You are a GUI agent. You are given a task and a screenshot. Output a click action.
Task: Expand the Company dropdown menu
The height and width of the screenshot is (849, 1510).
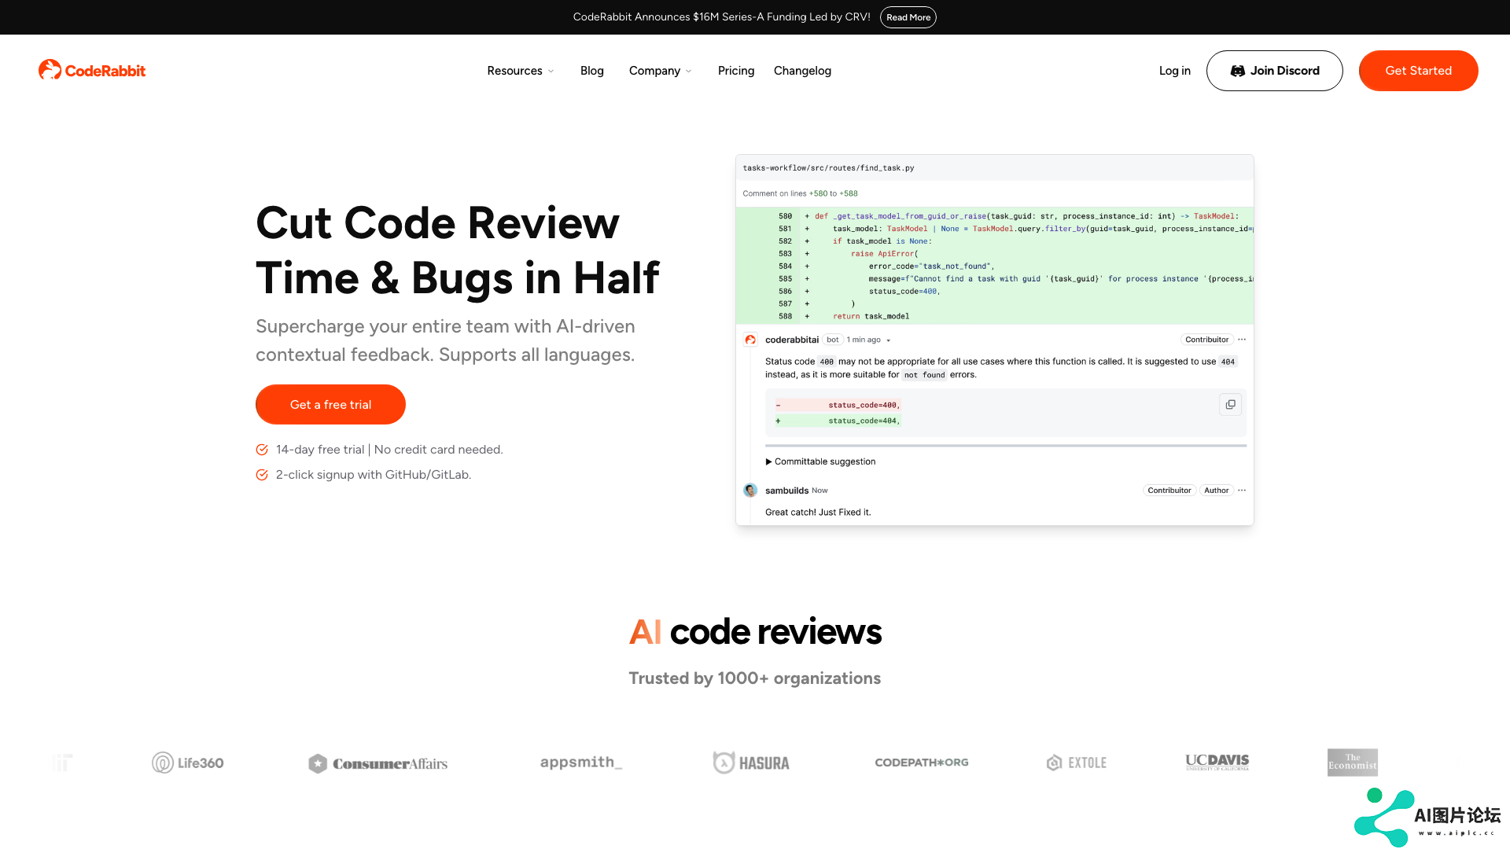661,71
